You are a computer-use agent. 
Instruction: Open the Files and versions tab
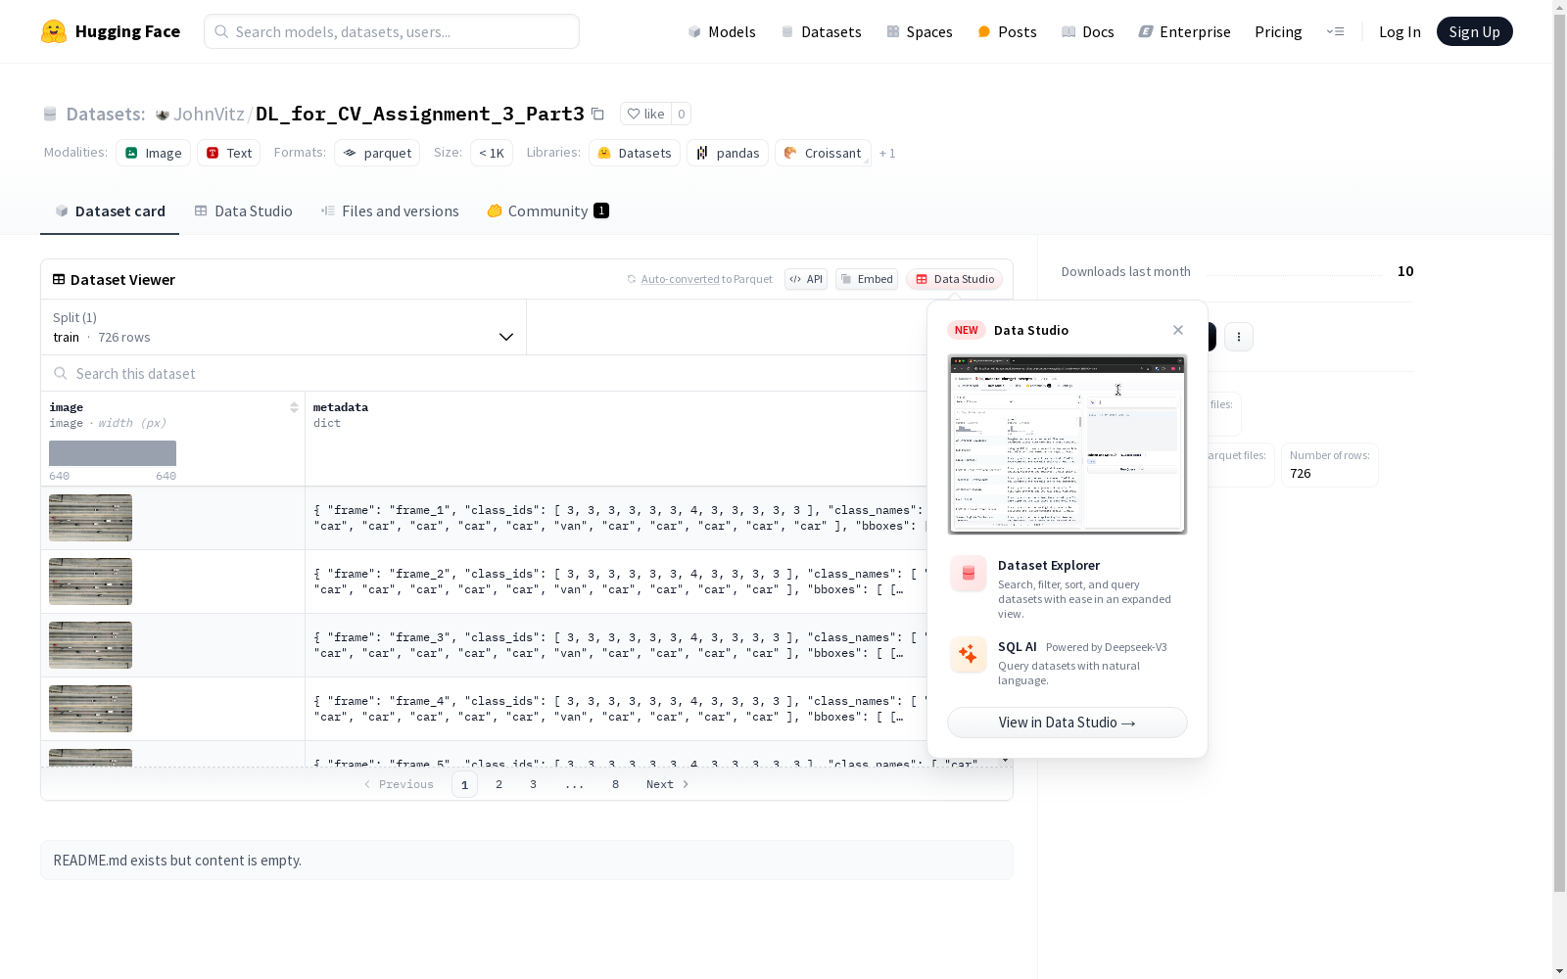click(x=390, y=211)
